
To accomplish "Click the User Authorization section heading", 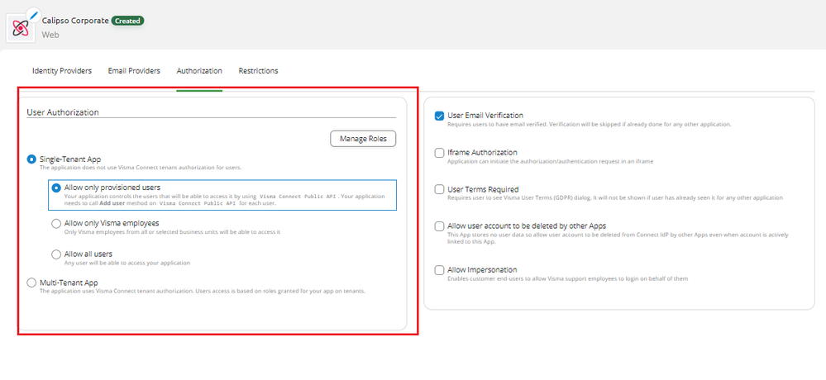I will [x=63, y=112].
